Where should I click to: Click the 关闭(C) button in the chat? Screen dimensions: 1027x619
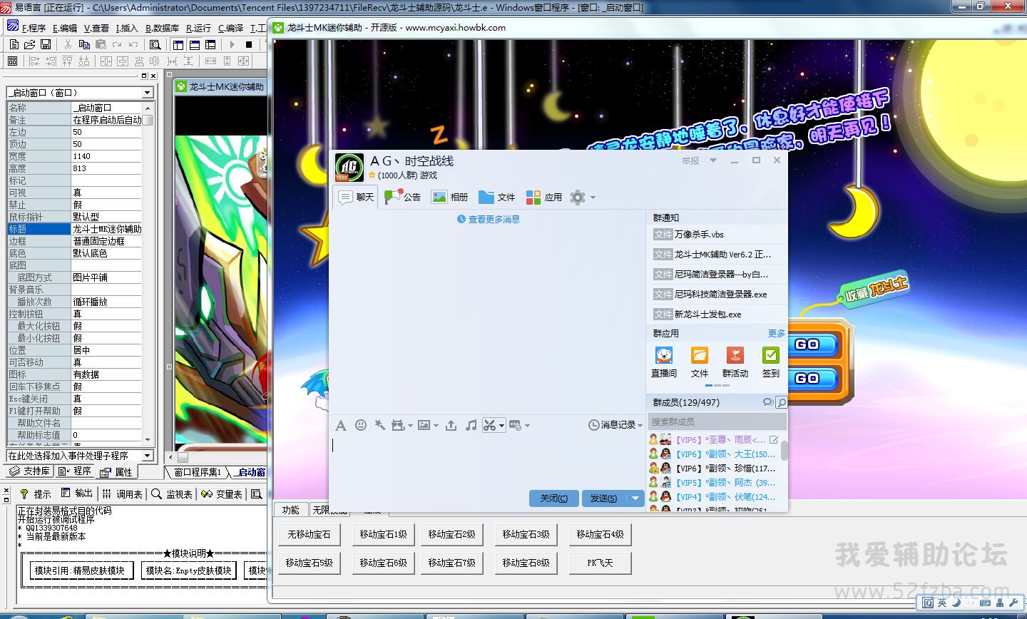pos(554,498)
